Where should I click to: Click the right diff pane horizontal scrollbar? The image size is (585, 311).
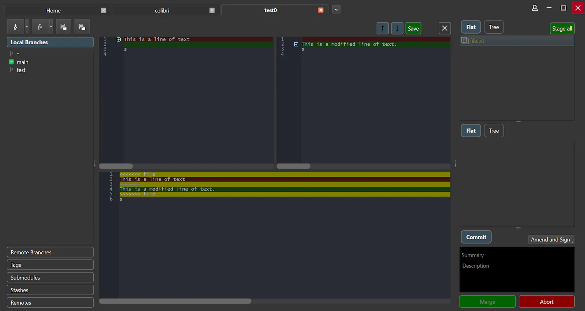tap(293, 166)
